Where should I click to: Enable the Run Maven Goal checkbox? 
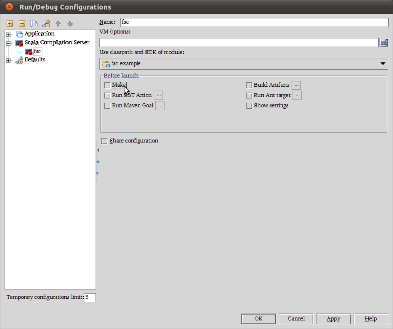click(107, 106)
